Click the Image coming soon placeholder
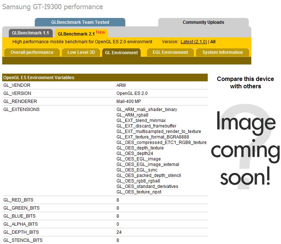This screenshot has height=244, width=281. pyautogui.click(x=245, y=147)
